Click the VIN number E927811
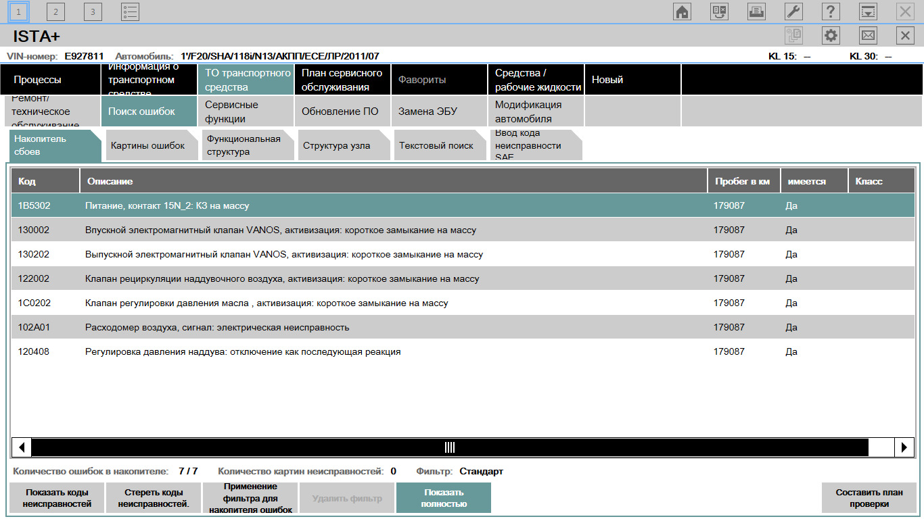Image resolution: width=924 pixels, height=519 pixels. coord(84,56)
